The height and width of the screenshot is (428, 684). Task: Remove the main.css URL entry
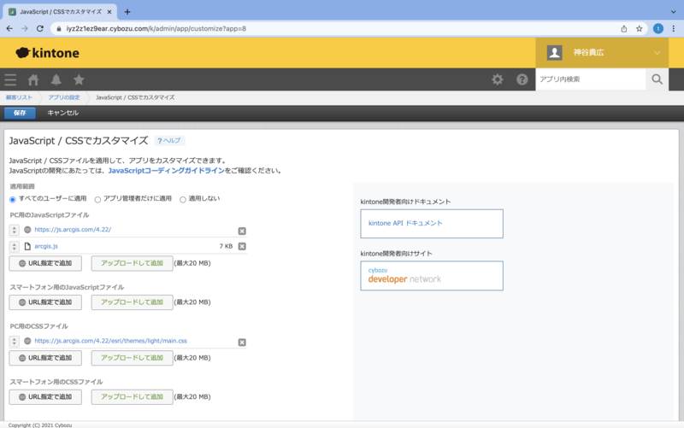242,342
